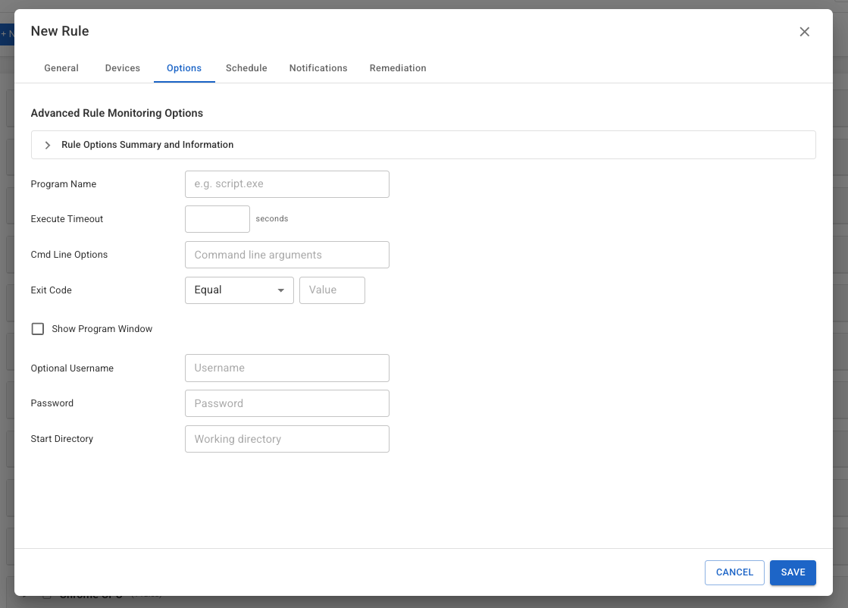Click the Advanced Rule Monitoring Options heading
This screenshot has height=608, width=848.
point(117,113)
